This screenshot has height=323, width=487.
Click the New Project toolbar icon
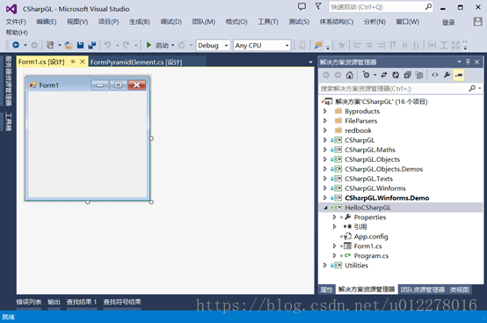pos(50,45)
